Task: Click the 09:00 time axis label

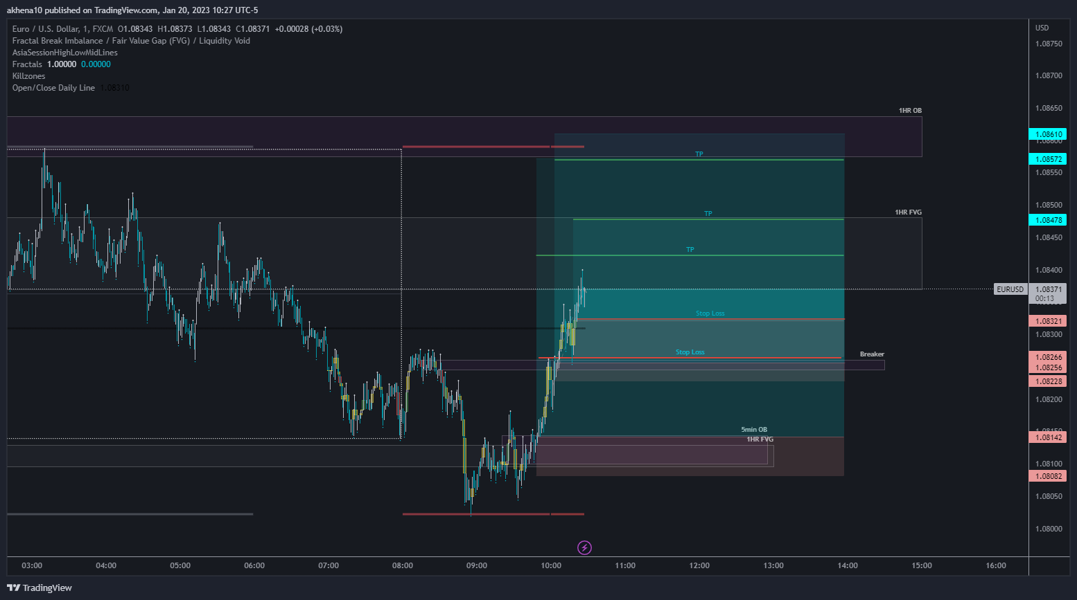Action: click(477, 565)
